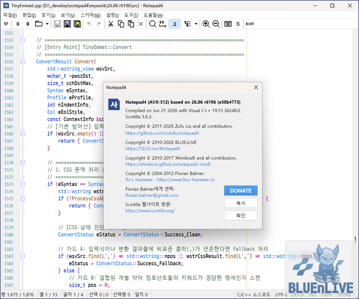Click the S toolbar icon

[x=238, y=24]
